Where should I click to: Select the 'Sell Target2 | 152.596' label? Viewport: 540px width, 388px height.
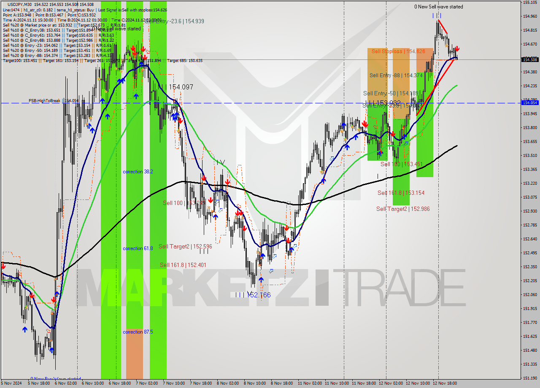coord(185,246)
